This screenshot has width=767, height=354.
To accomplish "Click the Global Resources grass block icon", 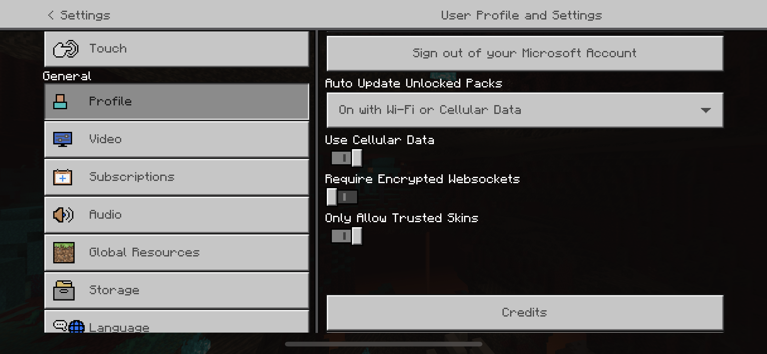I will pos(64,252).
